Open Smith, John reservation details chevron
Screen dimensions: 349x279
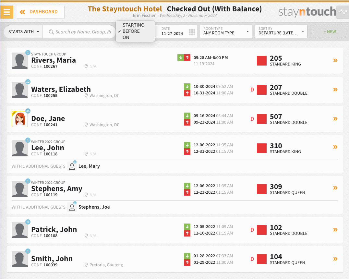point(335,259)
